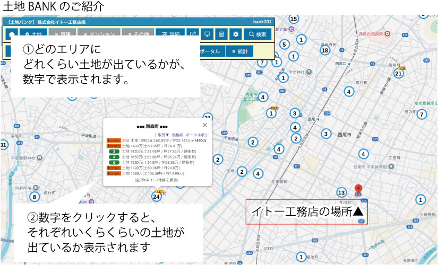Open the external link icon in the toolbar
This screenshot has height=265, width=438.
pos(193,34)
